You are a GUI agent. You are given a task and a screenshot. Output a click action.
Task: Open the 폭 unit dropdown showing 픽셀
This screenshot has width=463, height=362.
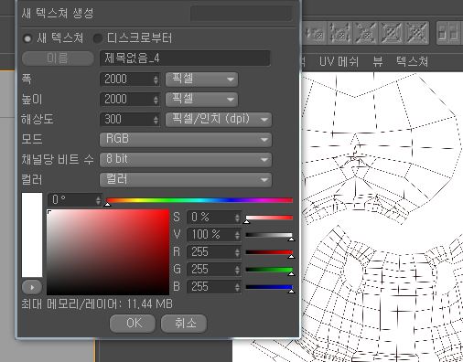coord(201,80)
